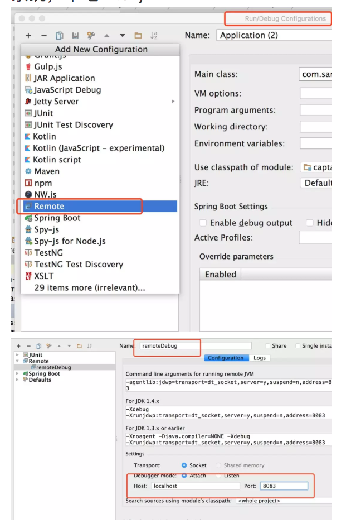Select Spy-js for Node.js entry
351x528 pixels.
pyautogui.click(x=100, y=241)
